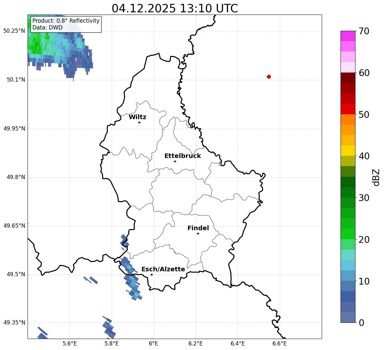The height and width of the screenshot is (350, 384).
Task: Click the Findel station cross marker
Action: [x=198, y=234]
